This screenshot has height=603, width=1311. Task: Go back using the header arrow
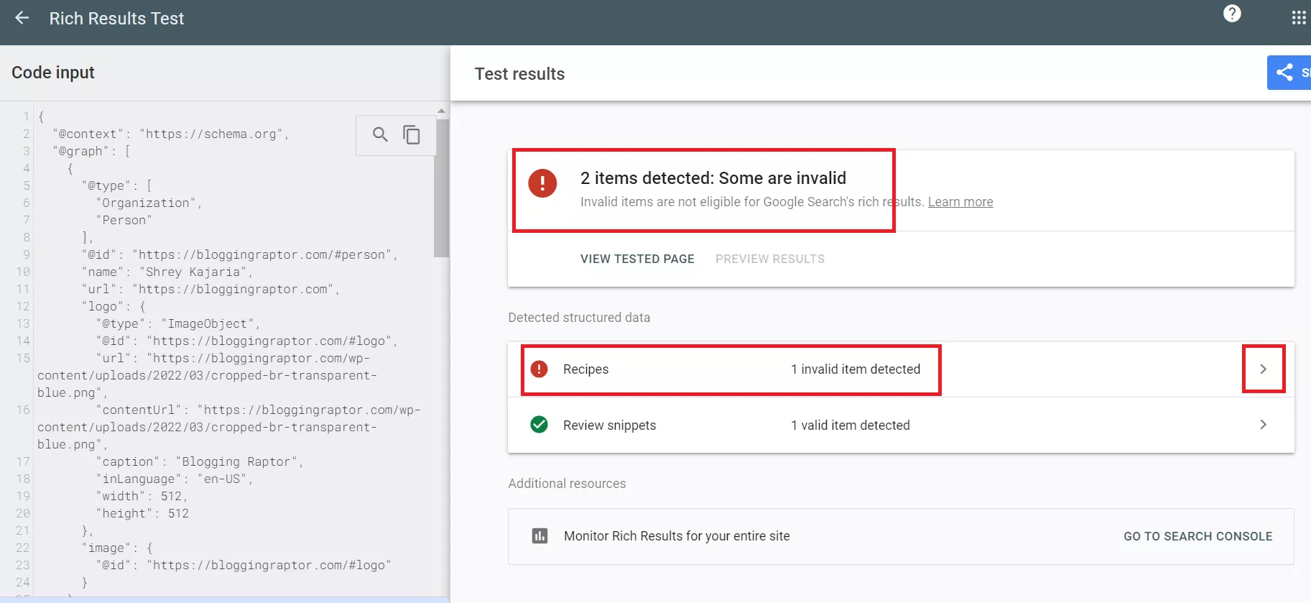[22, 18]
